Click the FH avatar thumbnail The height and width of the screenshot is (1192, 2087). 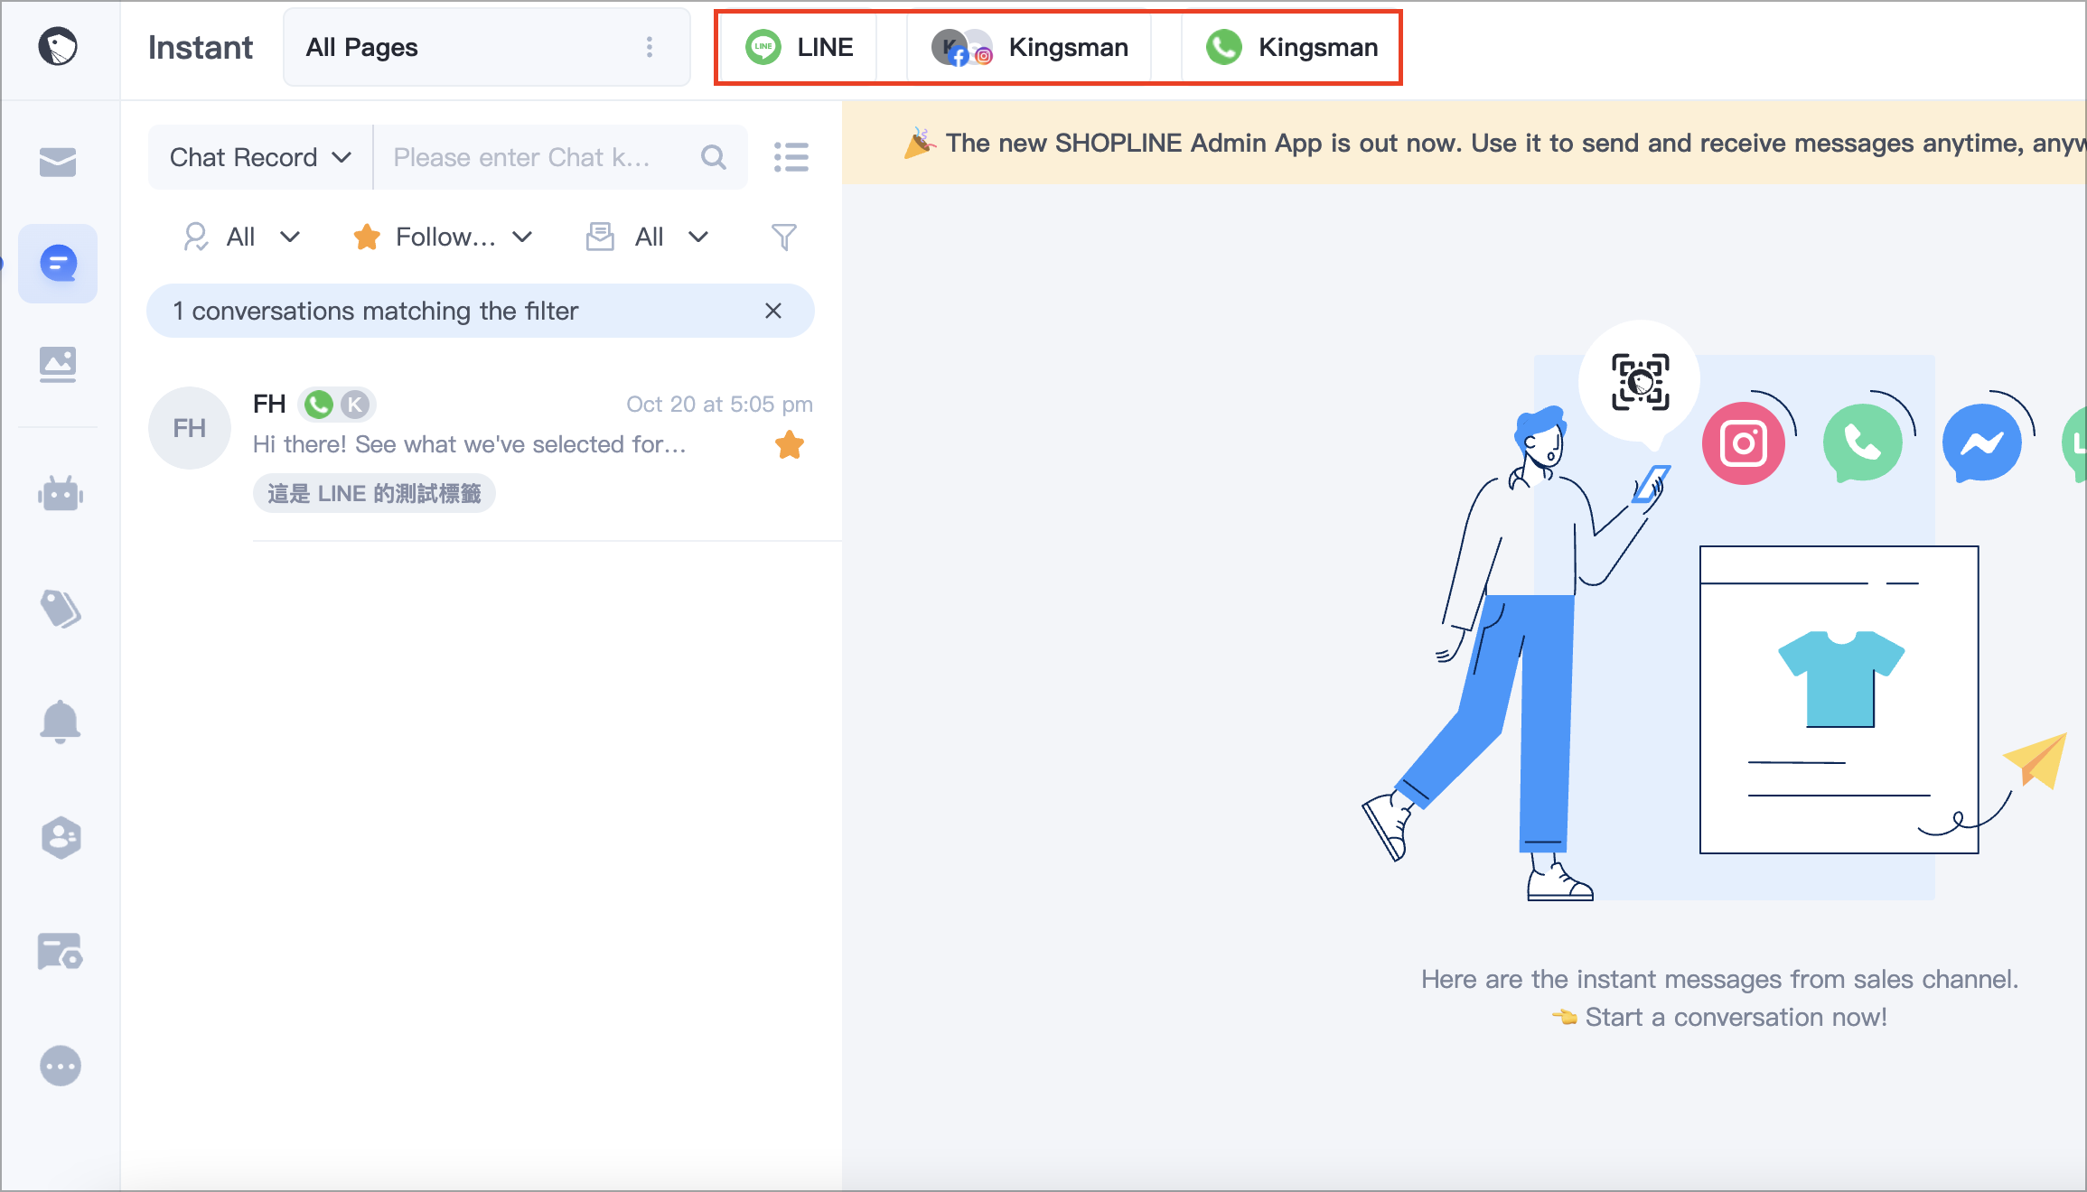pyautogui.click(x=190, y=428)
